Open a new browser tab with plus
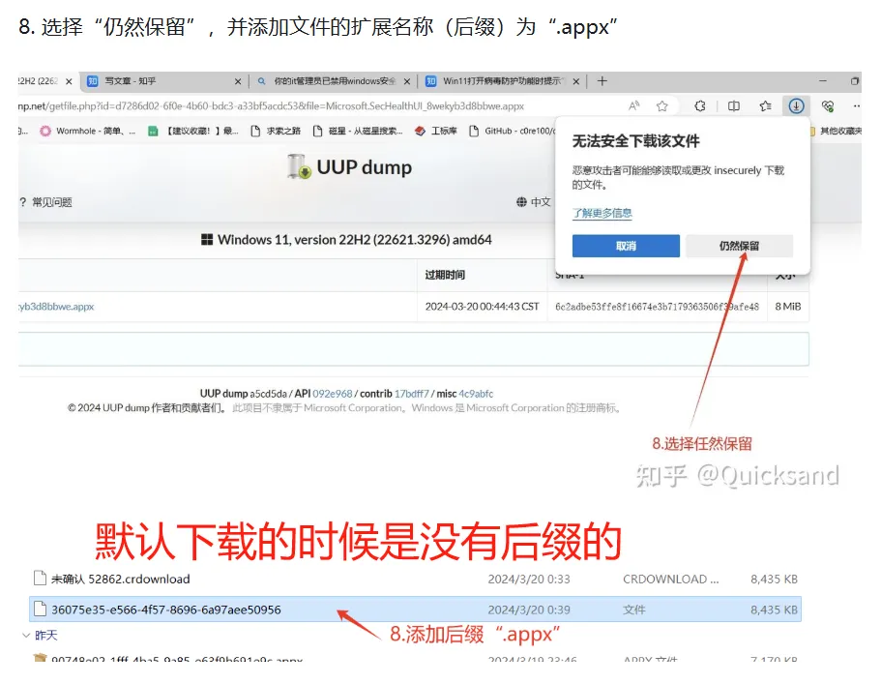Viewport: 881px width, 684px height. pyautogui.click(x=602, y=81)
